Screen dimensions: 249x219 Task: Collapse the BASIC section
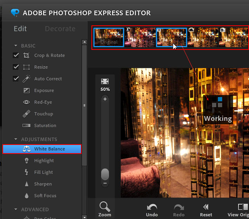[x=16, y=46]
